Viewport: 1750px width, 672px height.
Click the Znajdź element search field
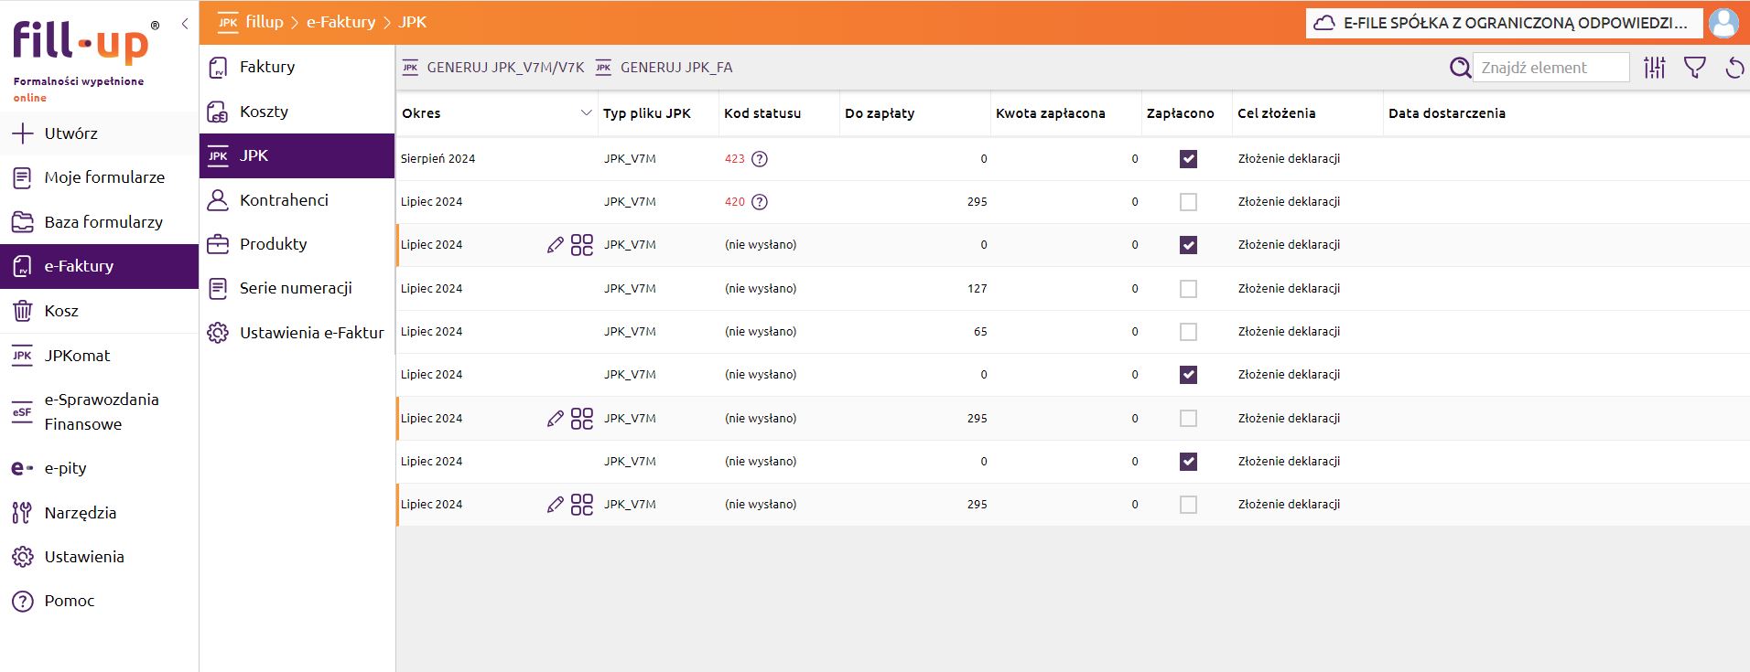pyautogui.click(x=1550, y=68)
